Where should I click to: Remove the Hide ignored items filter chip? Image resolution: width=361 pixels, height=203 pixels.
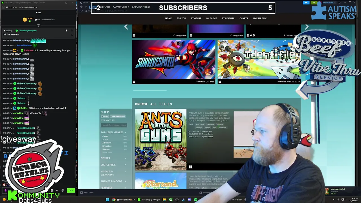pyautogui.click(x=117, y=116)
